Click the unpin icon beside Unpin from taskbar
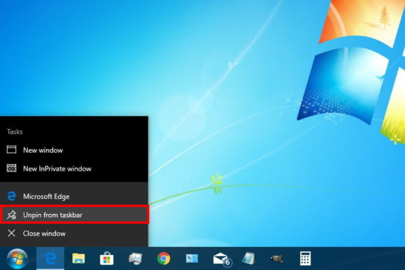Viewport: 405px width, 270px height. pos(11,215)
